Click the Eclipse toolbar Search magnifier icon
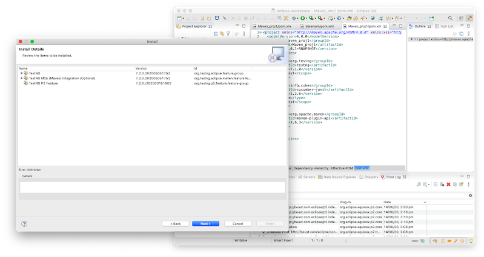 click(450, 19)
